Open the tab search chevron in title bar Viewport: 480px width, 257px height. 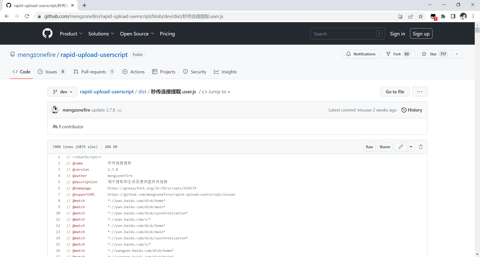pyautogui.click(x=430, y=5)
